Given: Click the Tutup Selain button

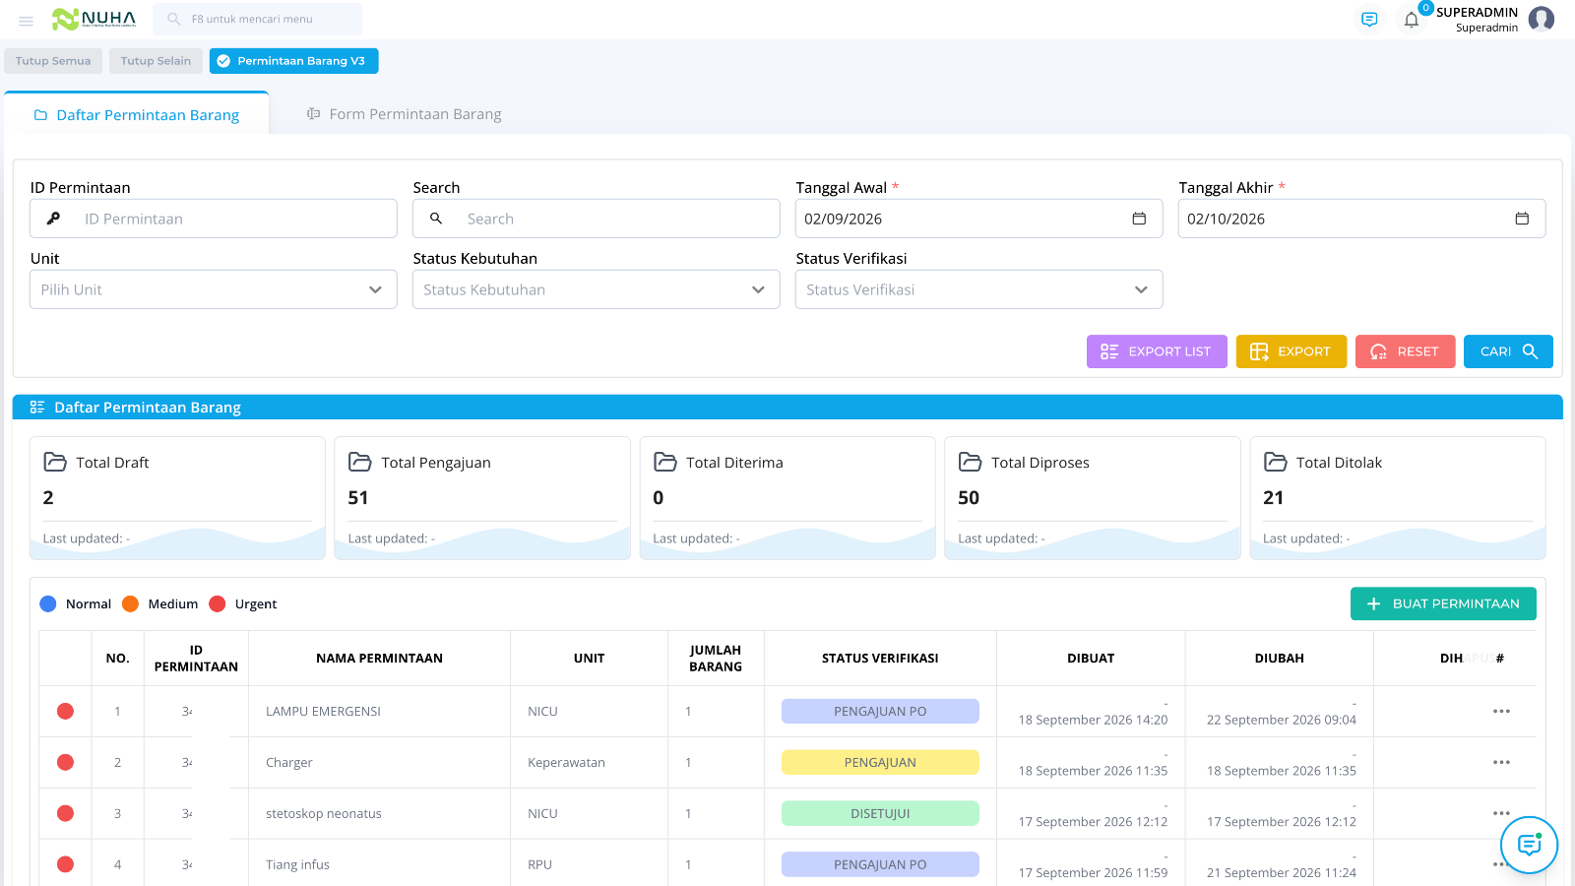Looking at the screenshot, I should click(x=156, y=61).
